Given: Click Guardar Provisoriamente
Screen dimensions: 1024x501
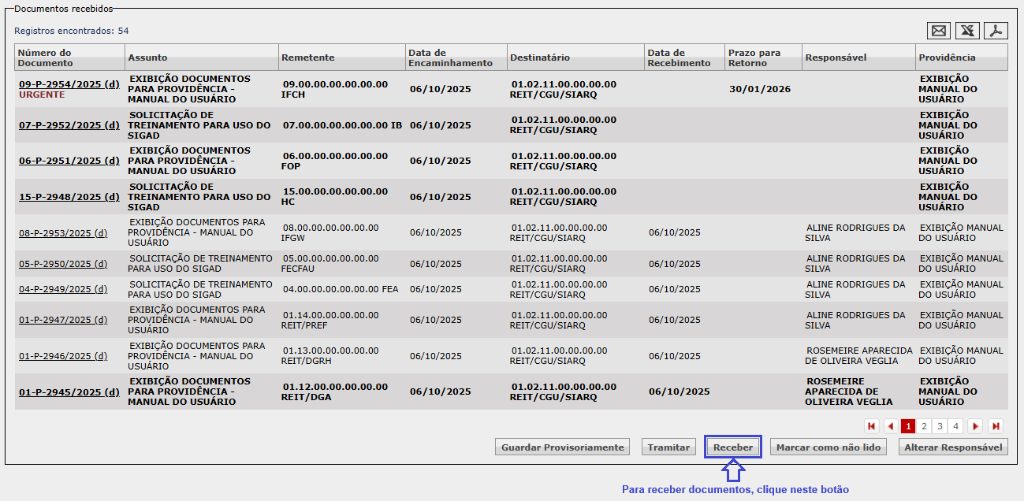Looking at the screenshot, I should tap(562, 447).
